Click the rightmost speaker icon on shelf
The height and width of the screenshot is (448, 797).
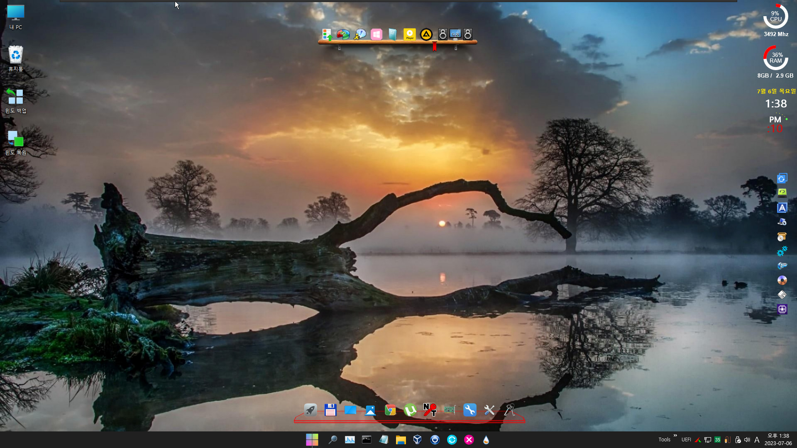pyautogui.click(x=468, y=34)
